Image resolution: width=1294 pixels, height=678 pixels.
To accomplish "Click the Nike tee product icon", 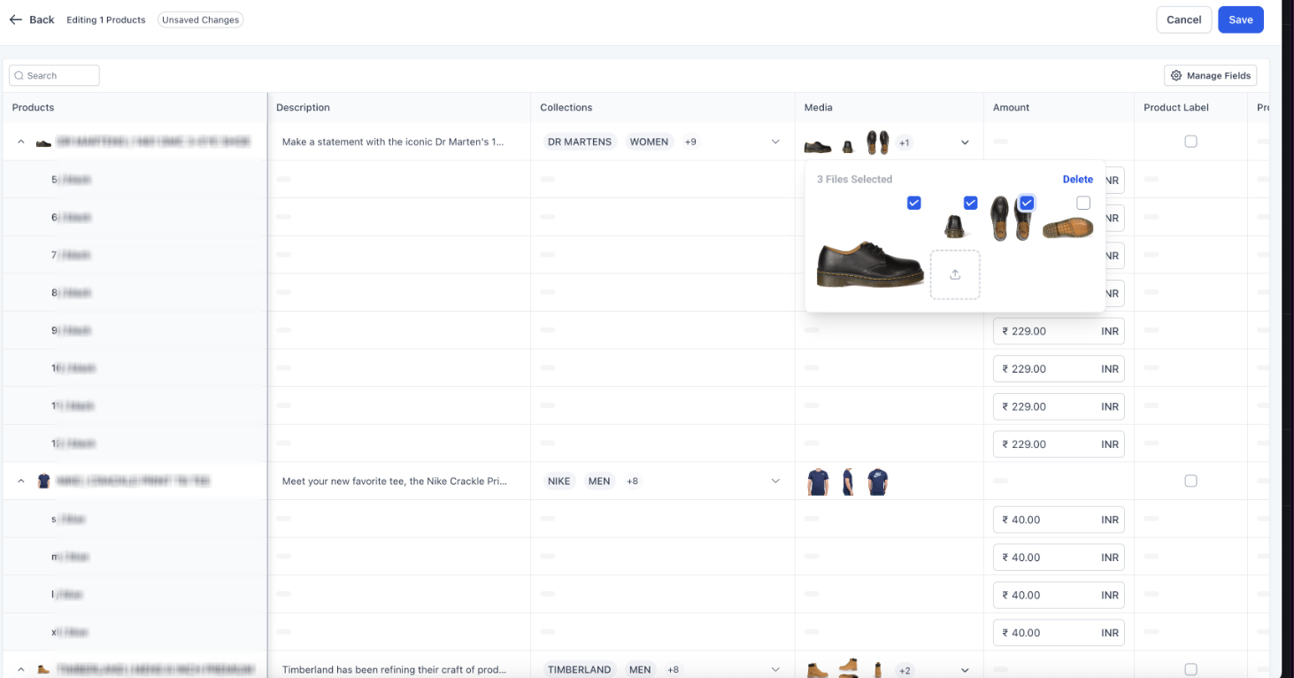I will click(43, 482).
